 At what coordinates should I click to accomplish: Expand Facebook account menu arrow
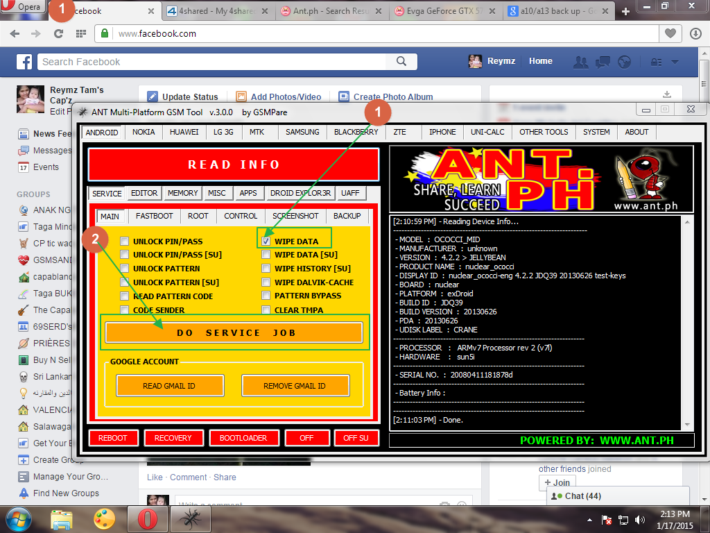point(675,62)
